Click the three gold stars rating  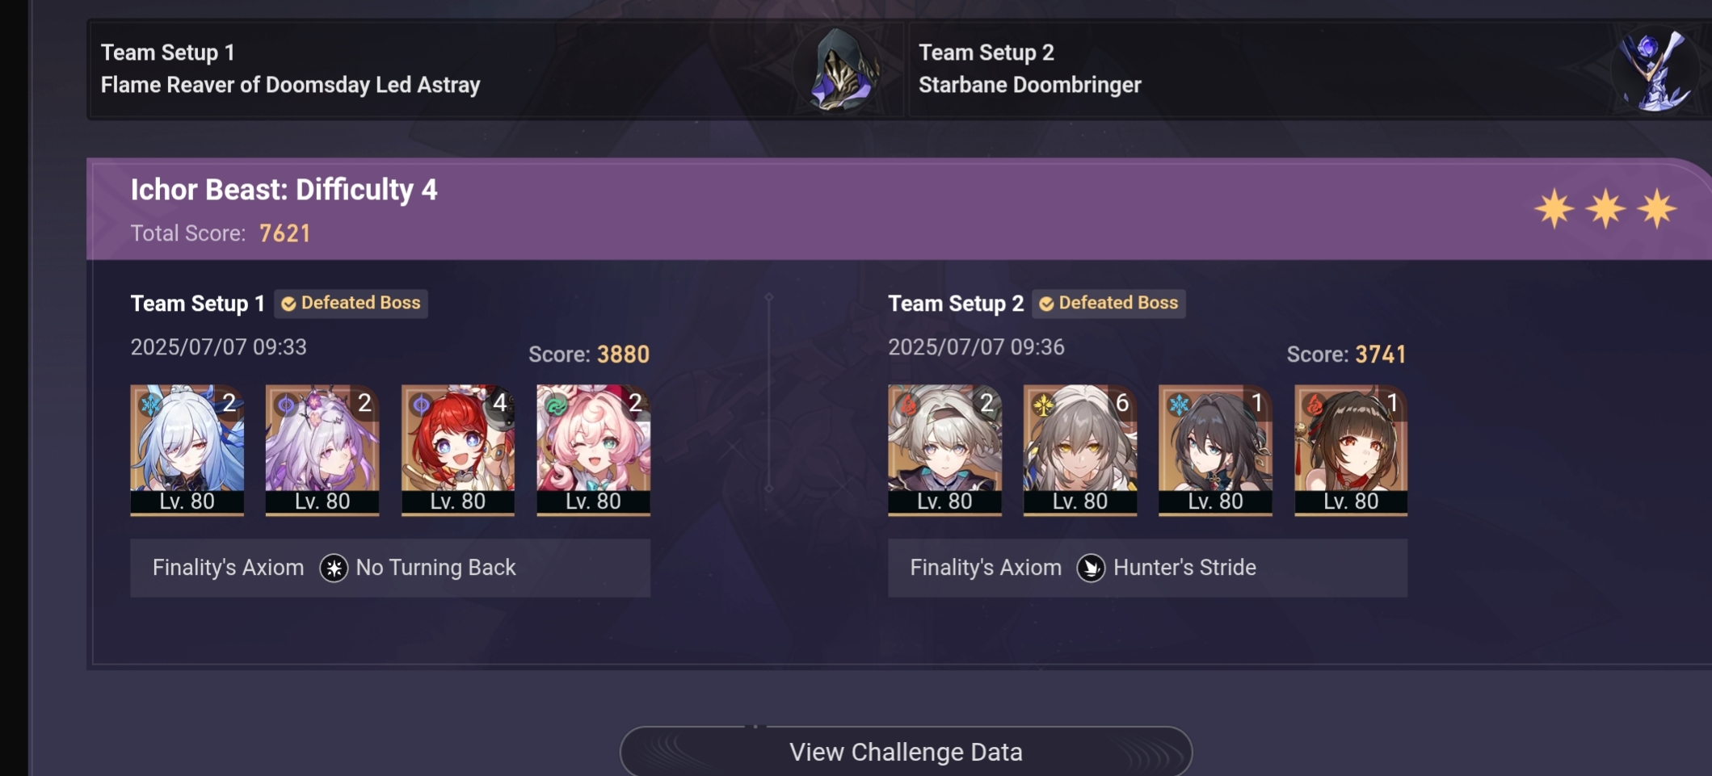1605,209
